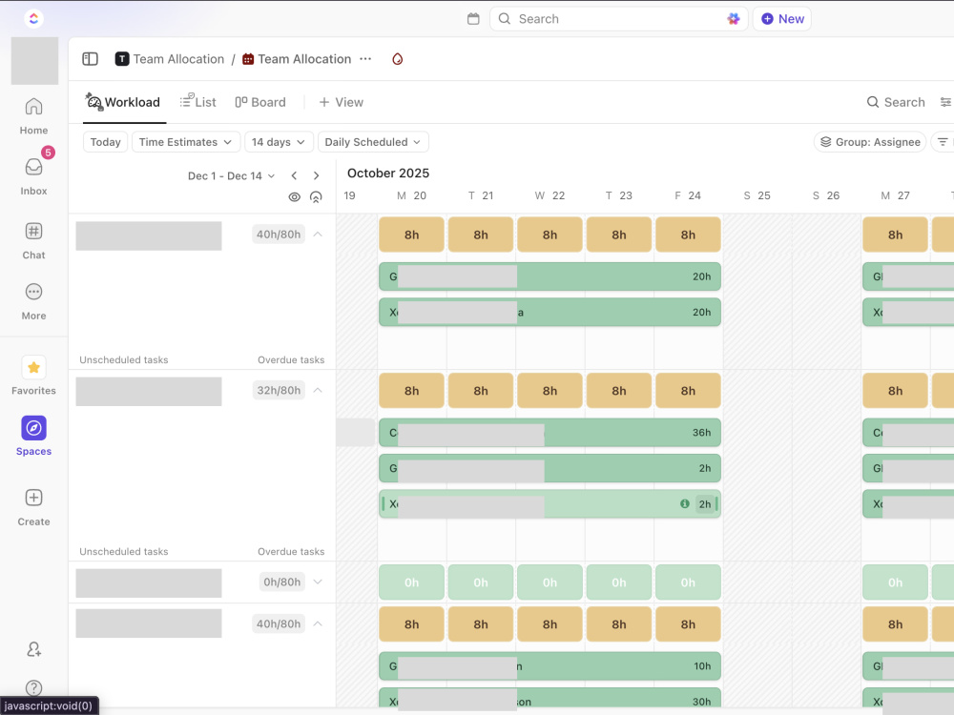The height and width of the screenshot is (715, 954).
Task: Open Home from the sidebar
Action: [33, 116]
